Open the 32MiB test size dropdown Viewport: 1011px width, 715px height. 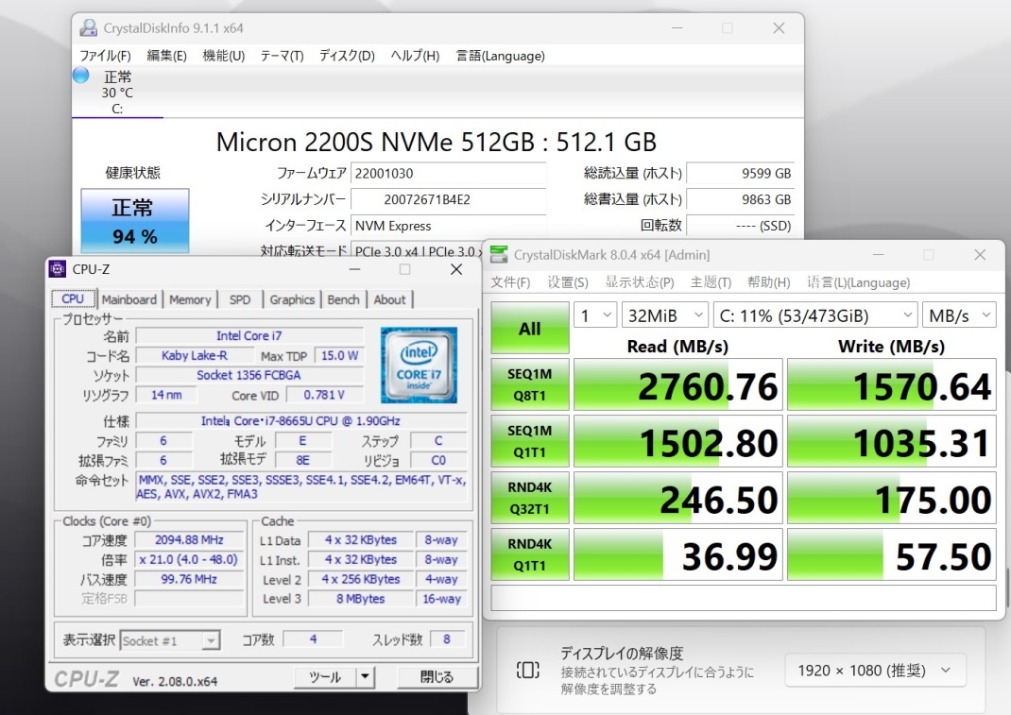(x=667, y=315)
